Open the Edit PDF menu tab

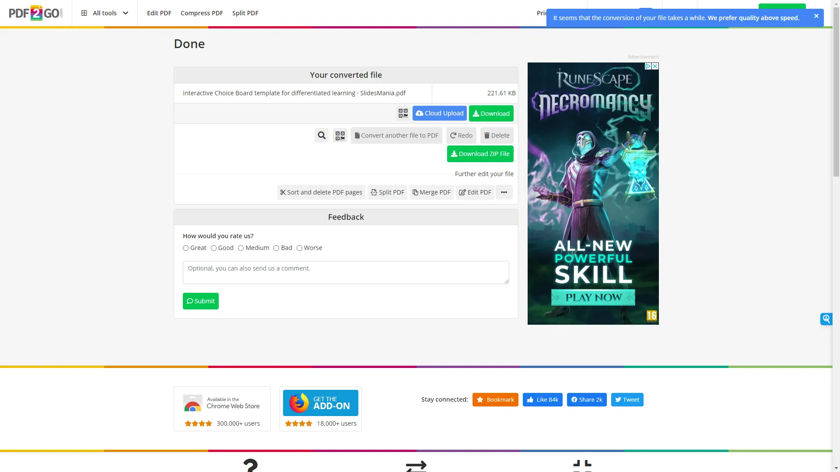tap(159, 13)
